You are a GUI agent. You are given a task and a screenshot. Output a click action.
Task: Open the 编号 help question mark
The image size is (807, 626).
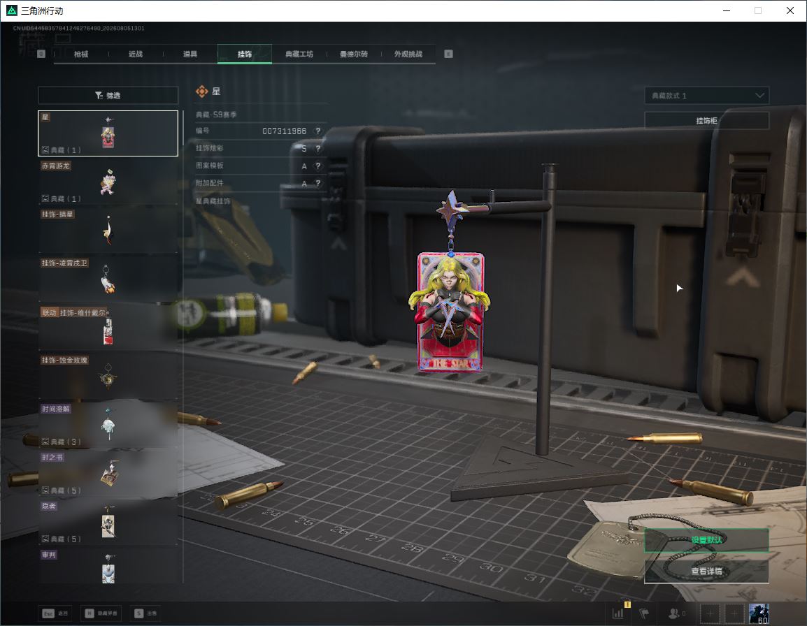click(x=318, y=131)
